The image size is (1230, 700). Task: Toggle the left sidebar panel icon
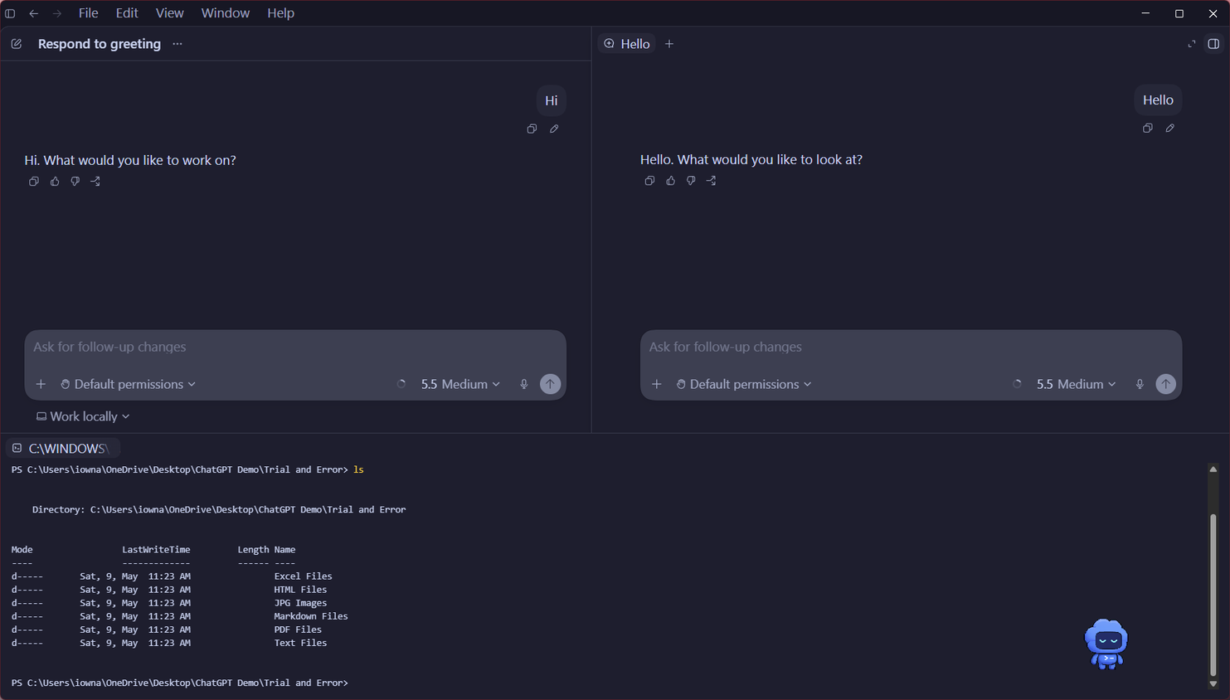tap(10, 13)
